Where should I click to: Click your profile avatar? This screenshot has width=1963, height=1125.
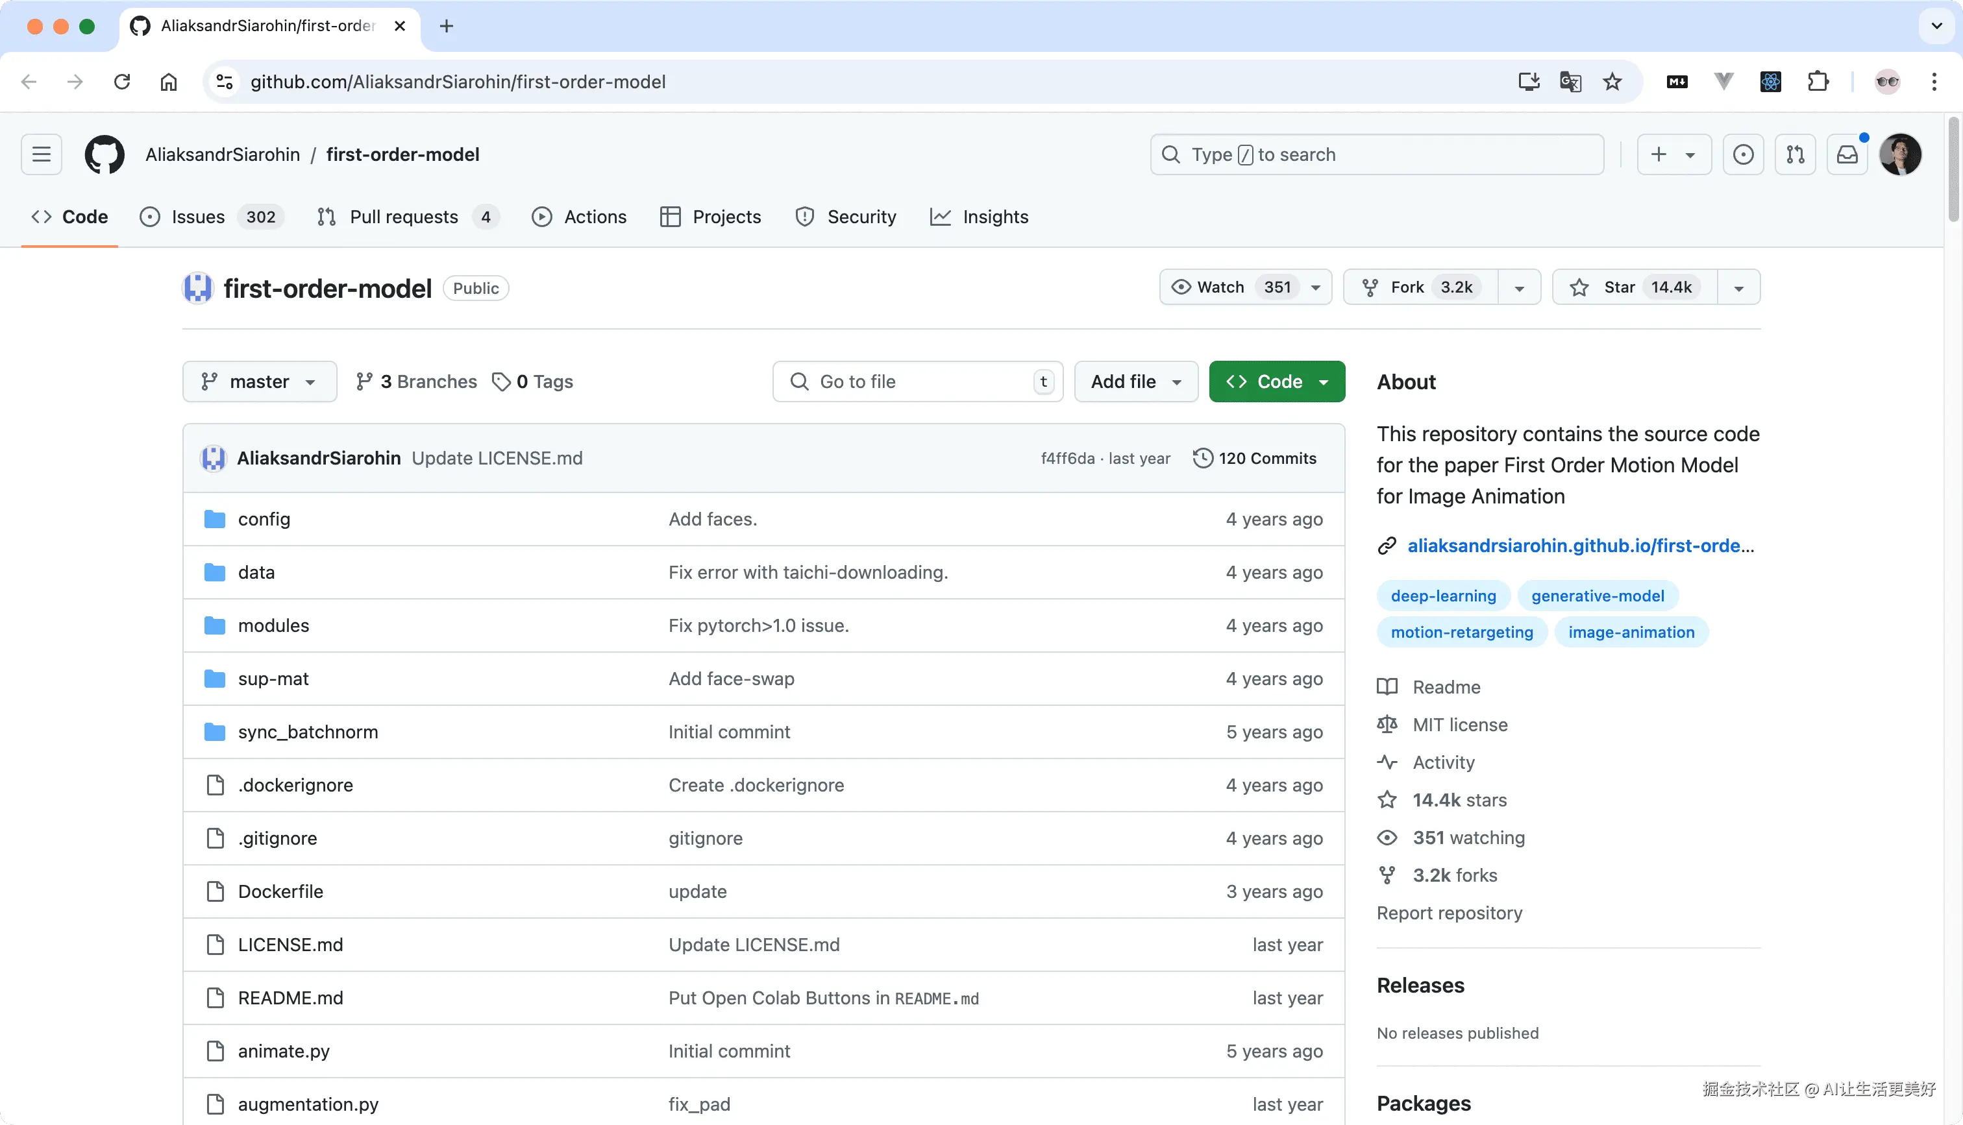click(1902, 154)
